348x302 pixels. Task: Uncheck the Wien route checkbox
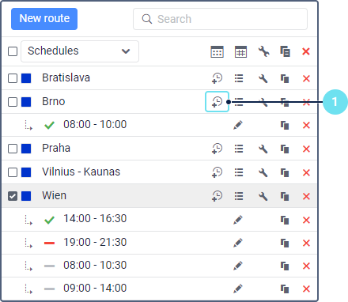click(13, 196)
